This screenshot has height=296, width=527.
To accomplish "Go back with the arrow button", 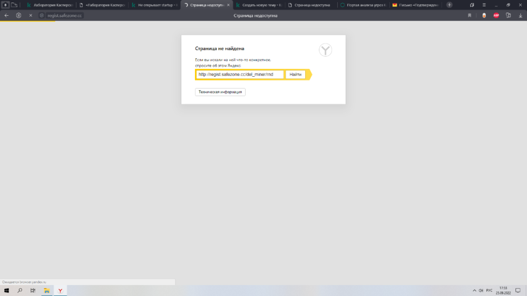I will [6, 15].
